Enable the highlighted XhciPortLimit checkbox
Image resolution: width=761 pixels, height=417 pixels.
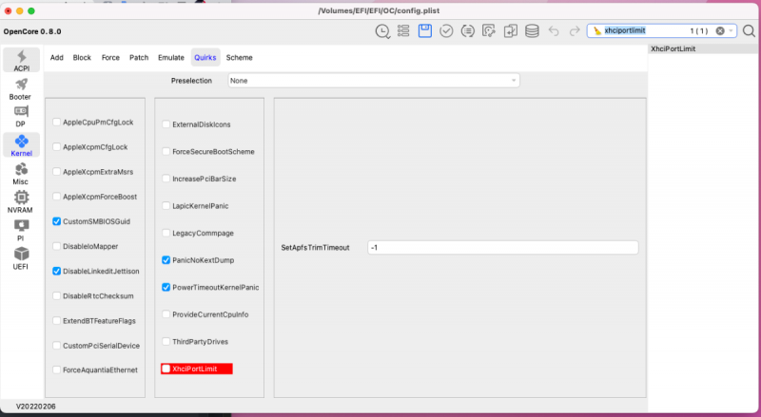pos(166,369)
